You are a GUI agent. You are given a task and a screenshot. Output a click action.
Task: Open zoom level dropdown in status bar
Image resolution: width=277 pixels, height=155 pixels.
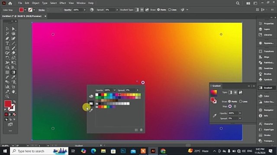pos(13,146)
